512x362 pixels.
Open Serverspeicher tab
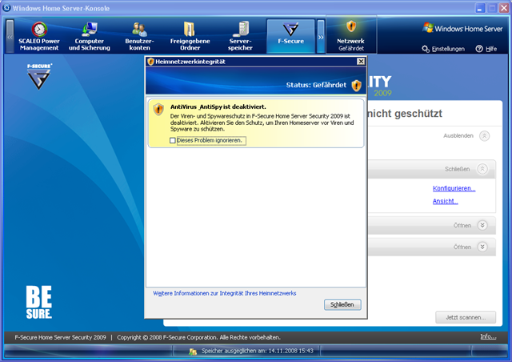(240, 36)
